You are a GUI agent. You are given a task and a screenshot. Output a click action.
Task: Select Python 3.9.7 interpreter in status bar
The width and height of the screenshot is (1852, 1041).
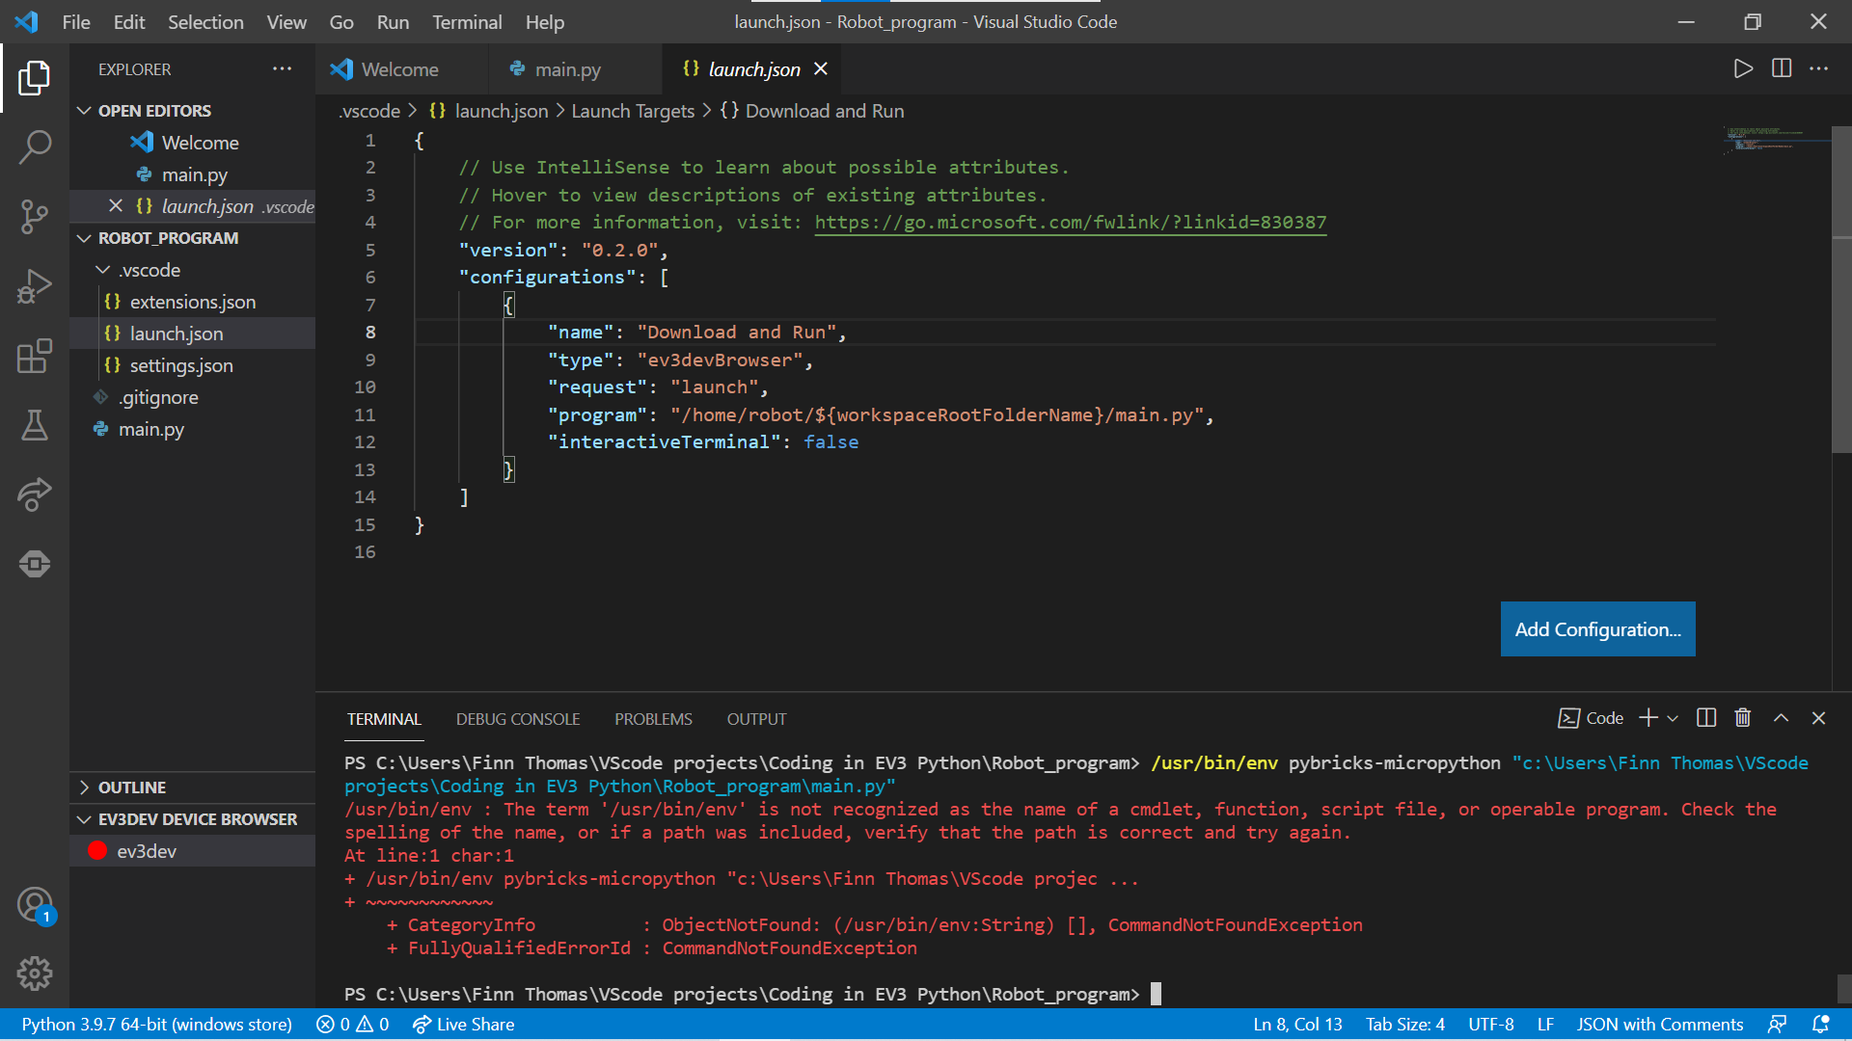click(x=156, y=1025)
